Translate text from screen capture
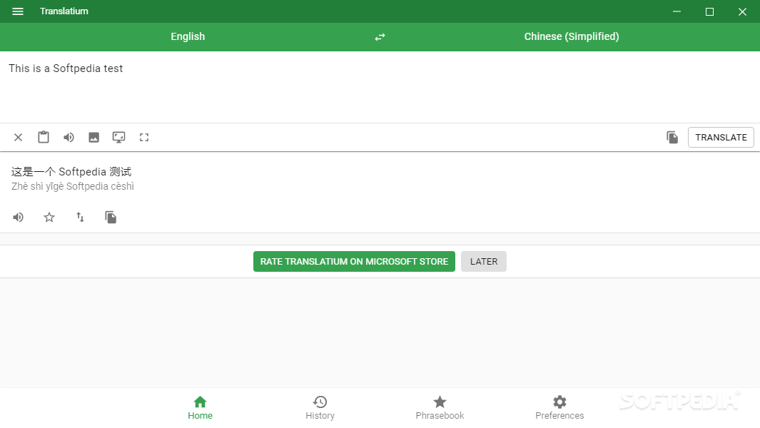The width and height of the screenshot is (760, 428). (x=118, y=137)
